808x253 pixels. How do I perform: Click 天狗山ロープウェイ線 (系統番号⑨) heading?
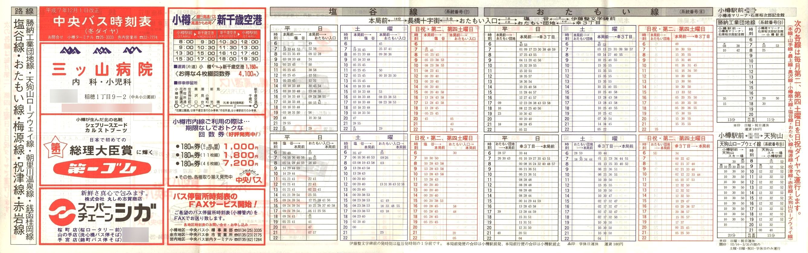click(x=751, y=144)
